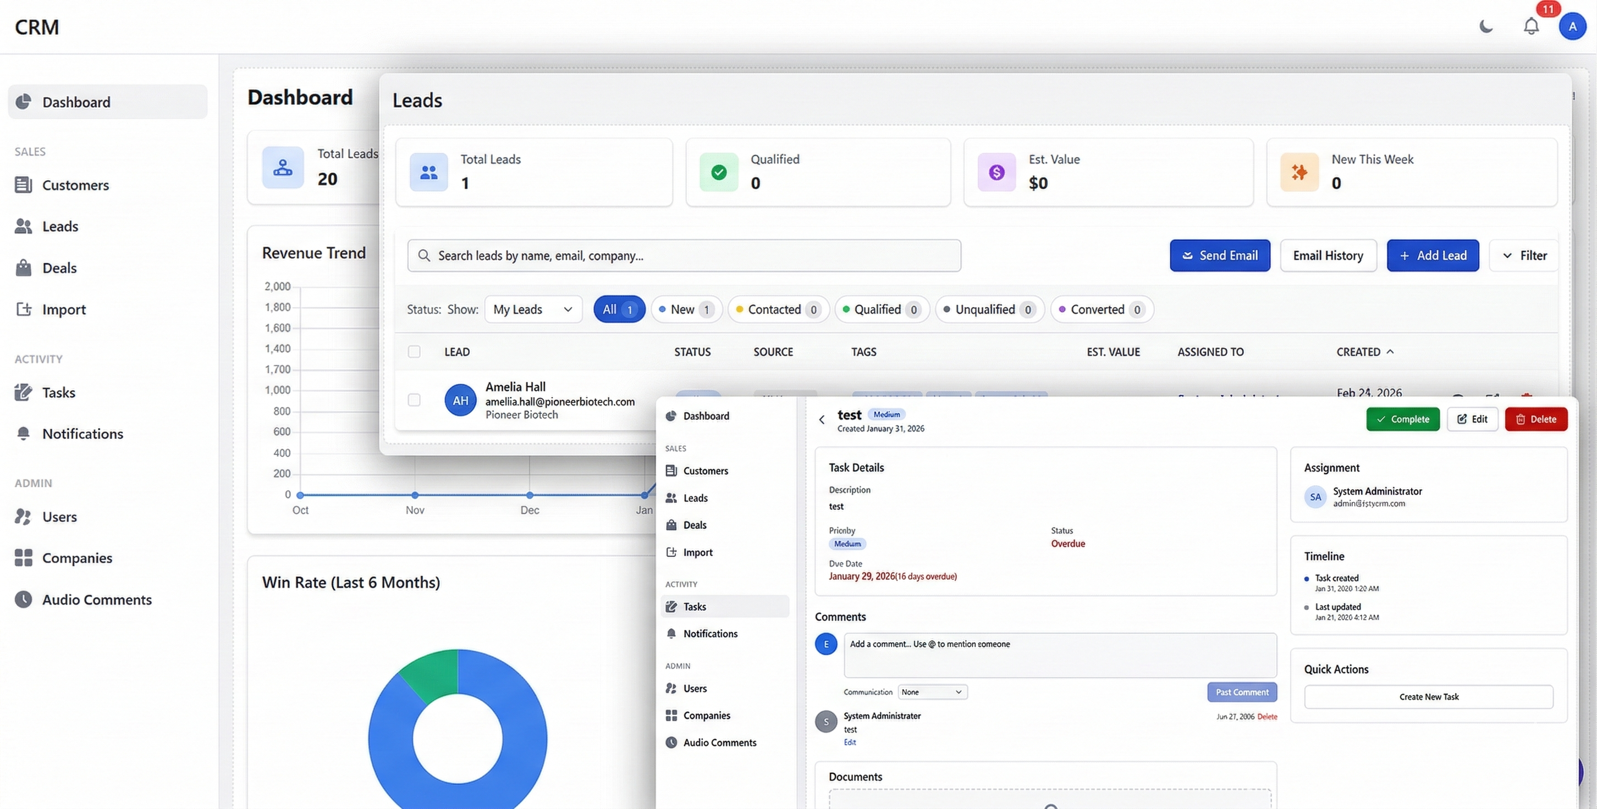The width and height of the screenshot is (1597, 809).
Task: Open Notifications from the sidebar
Action: [83, 433]
